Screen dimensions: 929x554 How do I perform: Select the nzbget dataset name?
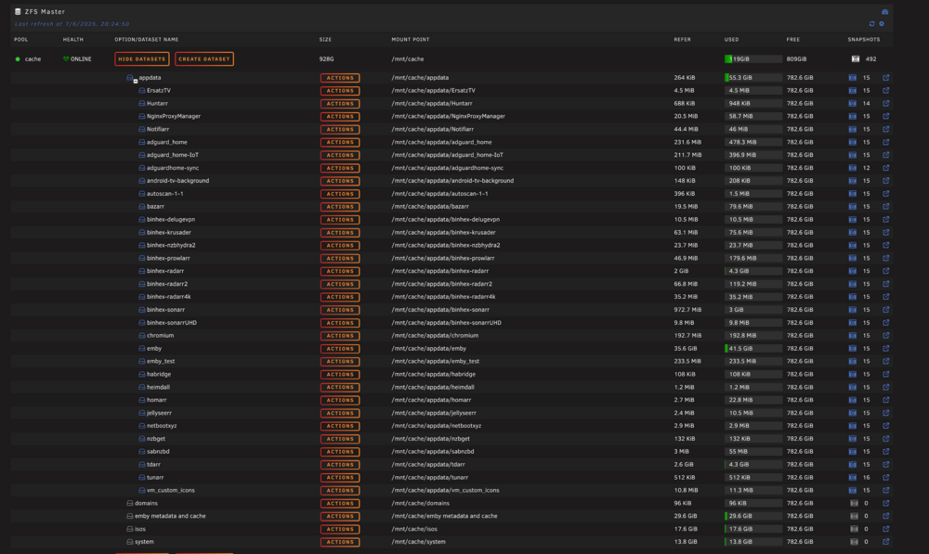[156, 439]
